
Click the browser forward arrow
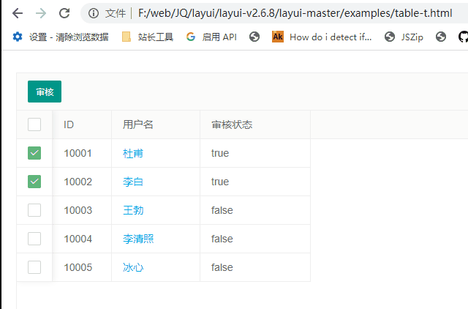pos(41,13)
